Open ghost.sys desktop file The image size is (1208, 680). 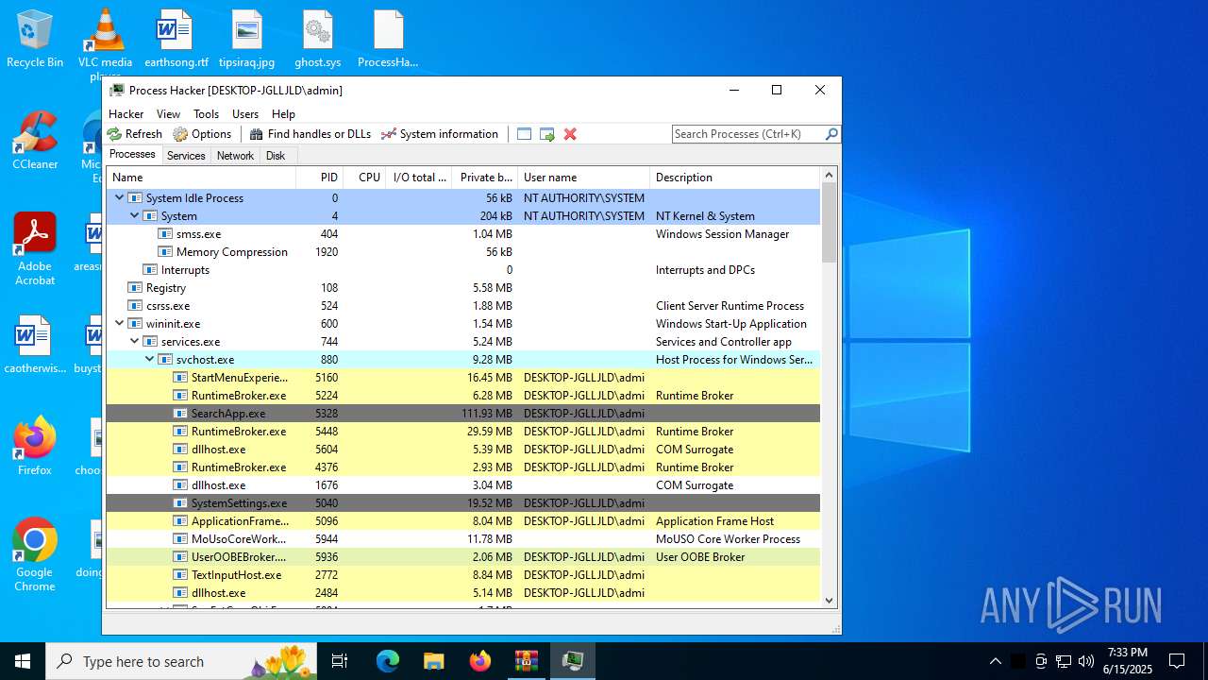(x=318, y=40)
